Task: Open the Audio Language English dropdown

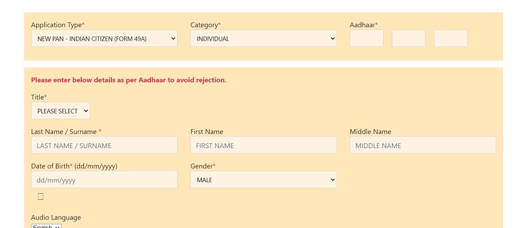Action: [46, 226]
